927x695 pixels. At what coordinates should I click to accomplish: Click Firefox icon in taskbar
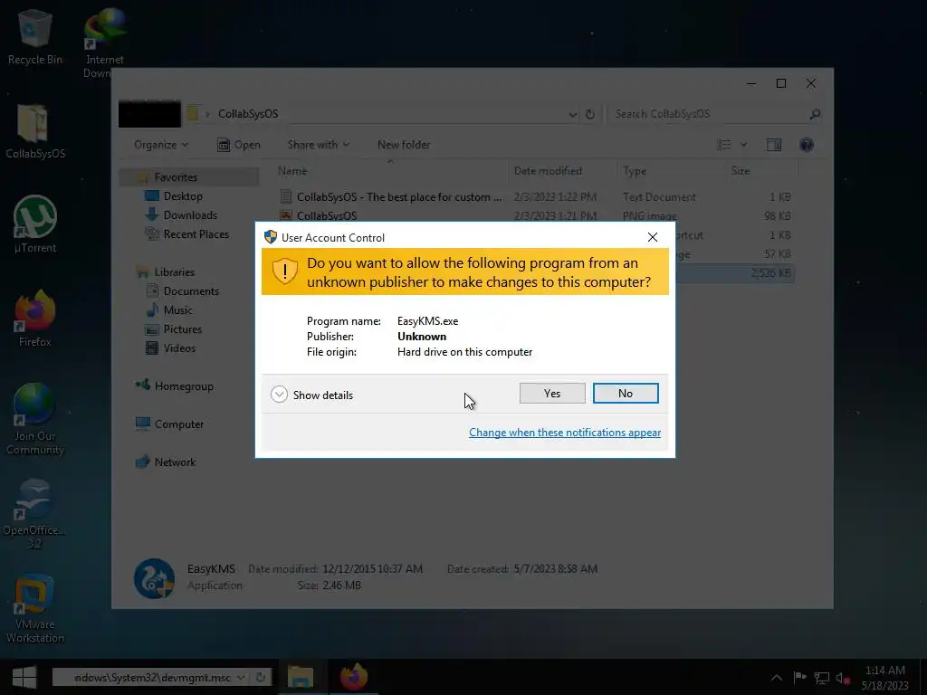pos(354,677)
